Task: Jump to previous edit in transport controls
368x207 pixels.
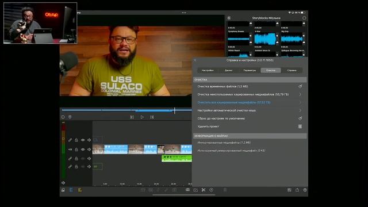Action: (x=132, y=117)
